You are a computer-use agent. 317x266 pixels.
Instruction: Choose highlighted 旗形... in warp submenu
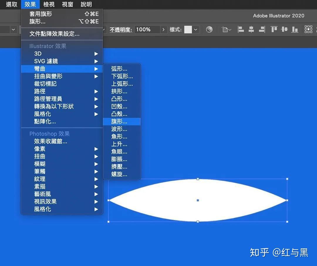coord(122,122)
